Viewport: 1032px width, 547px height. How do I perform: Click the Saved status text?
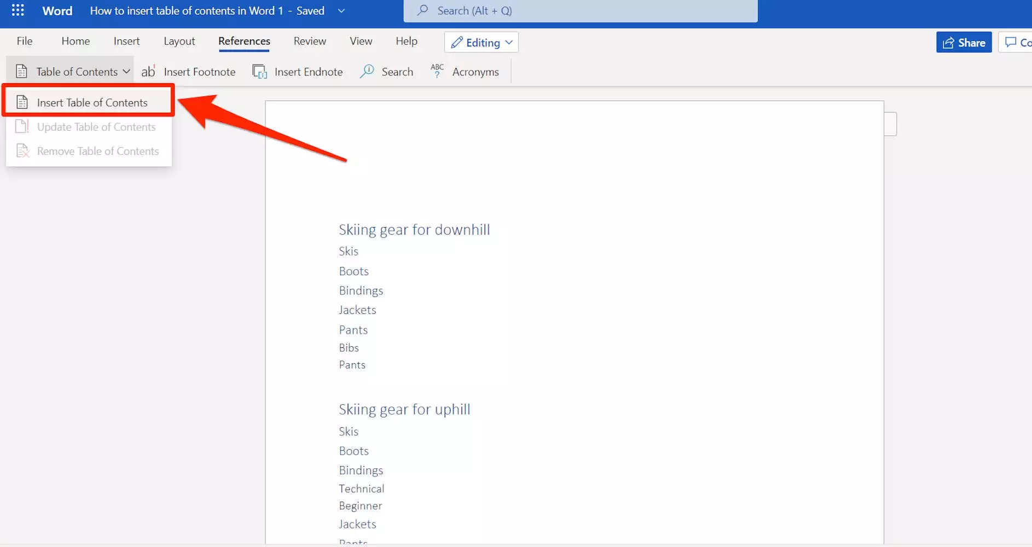[310, 10]
